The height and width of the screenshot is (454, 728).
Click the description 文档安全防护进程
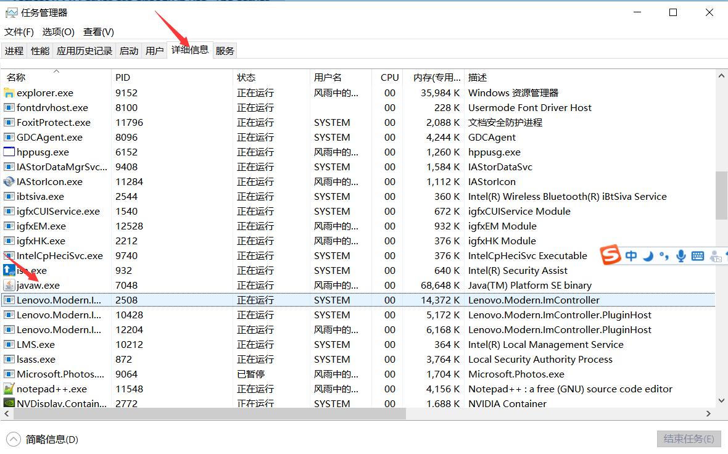click(x=505, y=123)
